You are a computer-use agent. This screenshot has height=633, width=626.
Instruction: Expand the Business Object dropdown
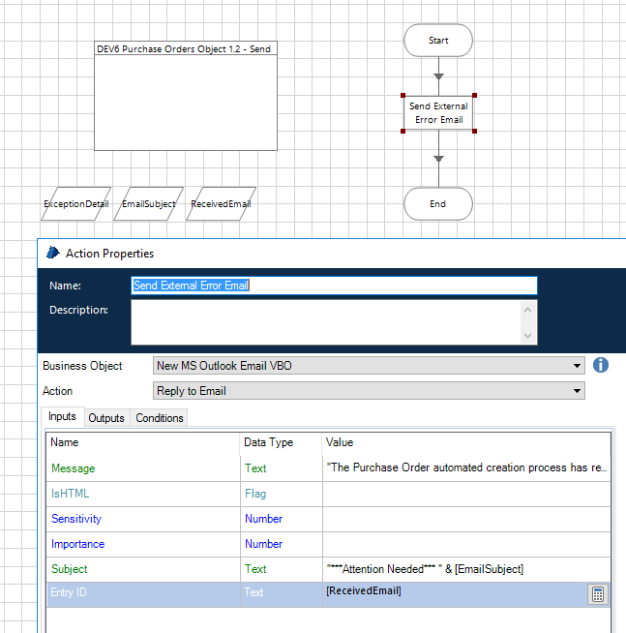(578, 366)
